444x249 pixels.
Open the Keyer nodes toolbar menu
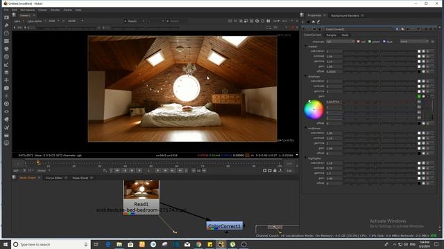point(6,64)
